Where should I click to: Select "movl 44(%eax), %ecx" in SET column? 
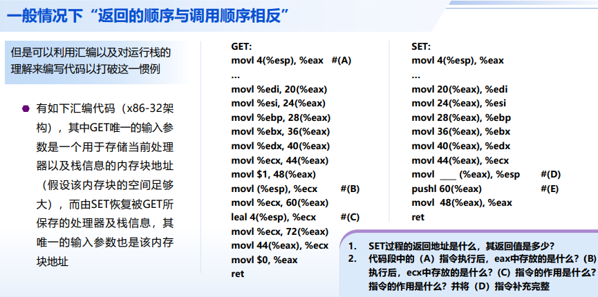coord(460,160)
